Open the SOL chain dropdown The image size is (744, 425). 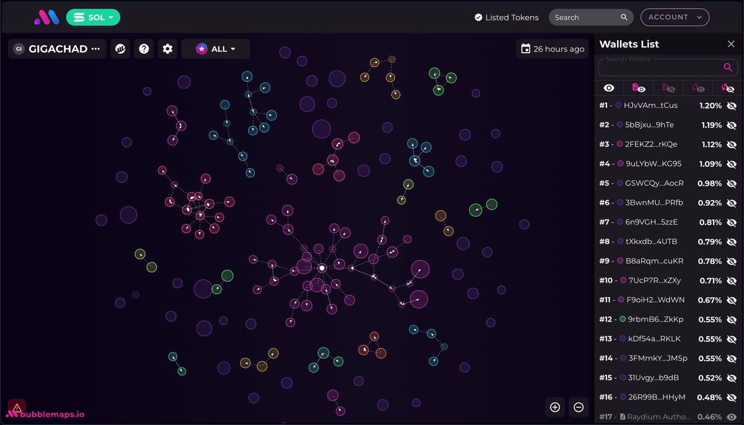point(93,17)
